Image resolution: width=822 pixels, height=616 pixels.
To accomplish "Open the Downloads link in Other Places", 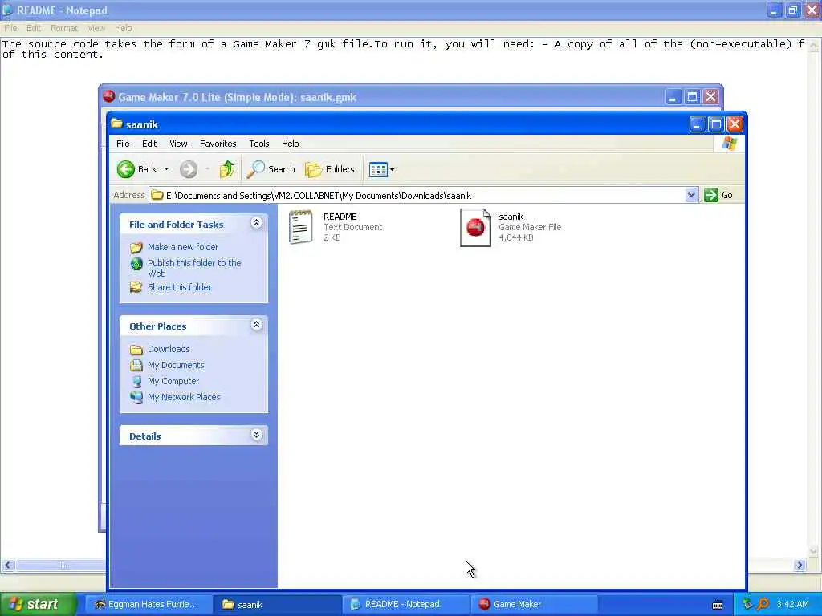I will tap(169, 349).
